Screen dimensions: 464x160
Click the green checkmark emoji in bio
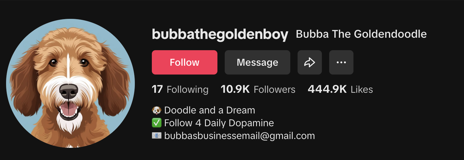(x=156, y=123)
